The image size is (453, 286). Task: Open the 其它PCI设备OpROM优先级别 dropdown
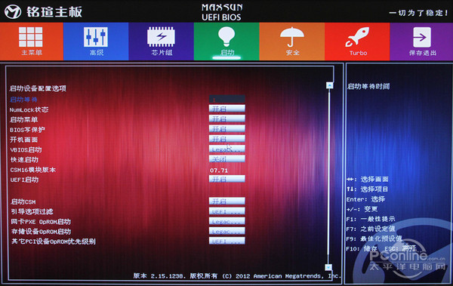[227, 241]
